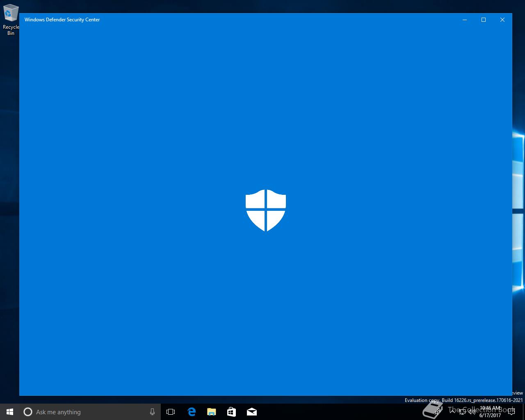Screen dimensions: 525x420
Task: Close the Windows Defender Security Center window
Action: click(x=502, y=20)
